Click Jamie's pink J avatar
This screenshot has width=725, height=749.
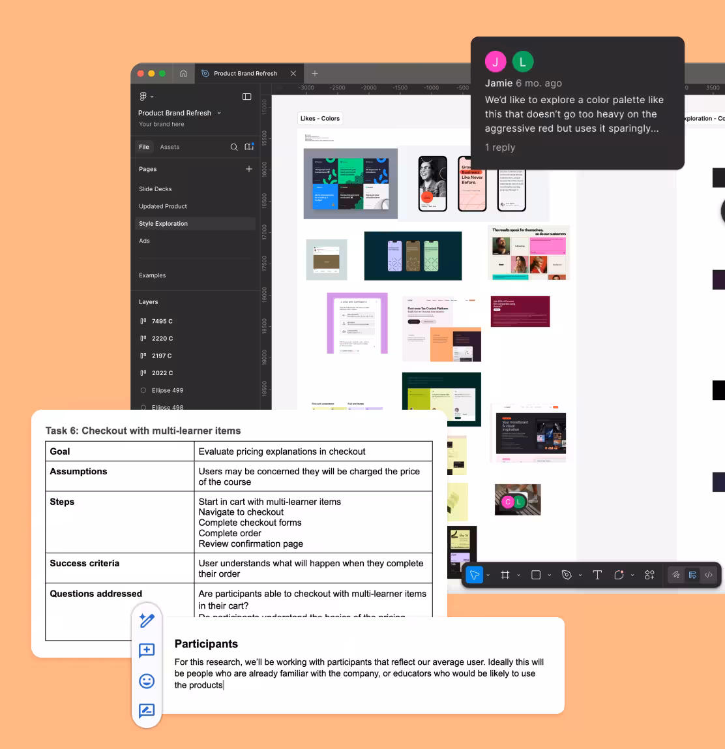point(496,61)
